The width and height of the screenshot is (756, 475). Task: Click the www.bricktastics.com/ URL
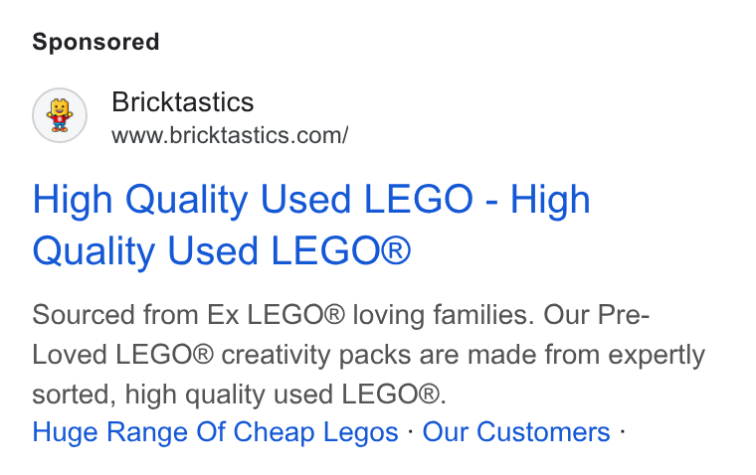(230, 135)
